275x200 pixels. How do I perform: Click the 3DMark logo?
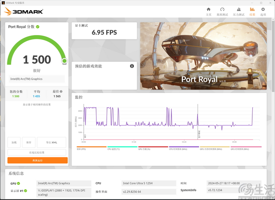tap(23, 11)
